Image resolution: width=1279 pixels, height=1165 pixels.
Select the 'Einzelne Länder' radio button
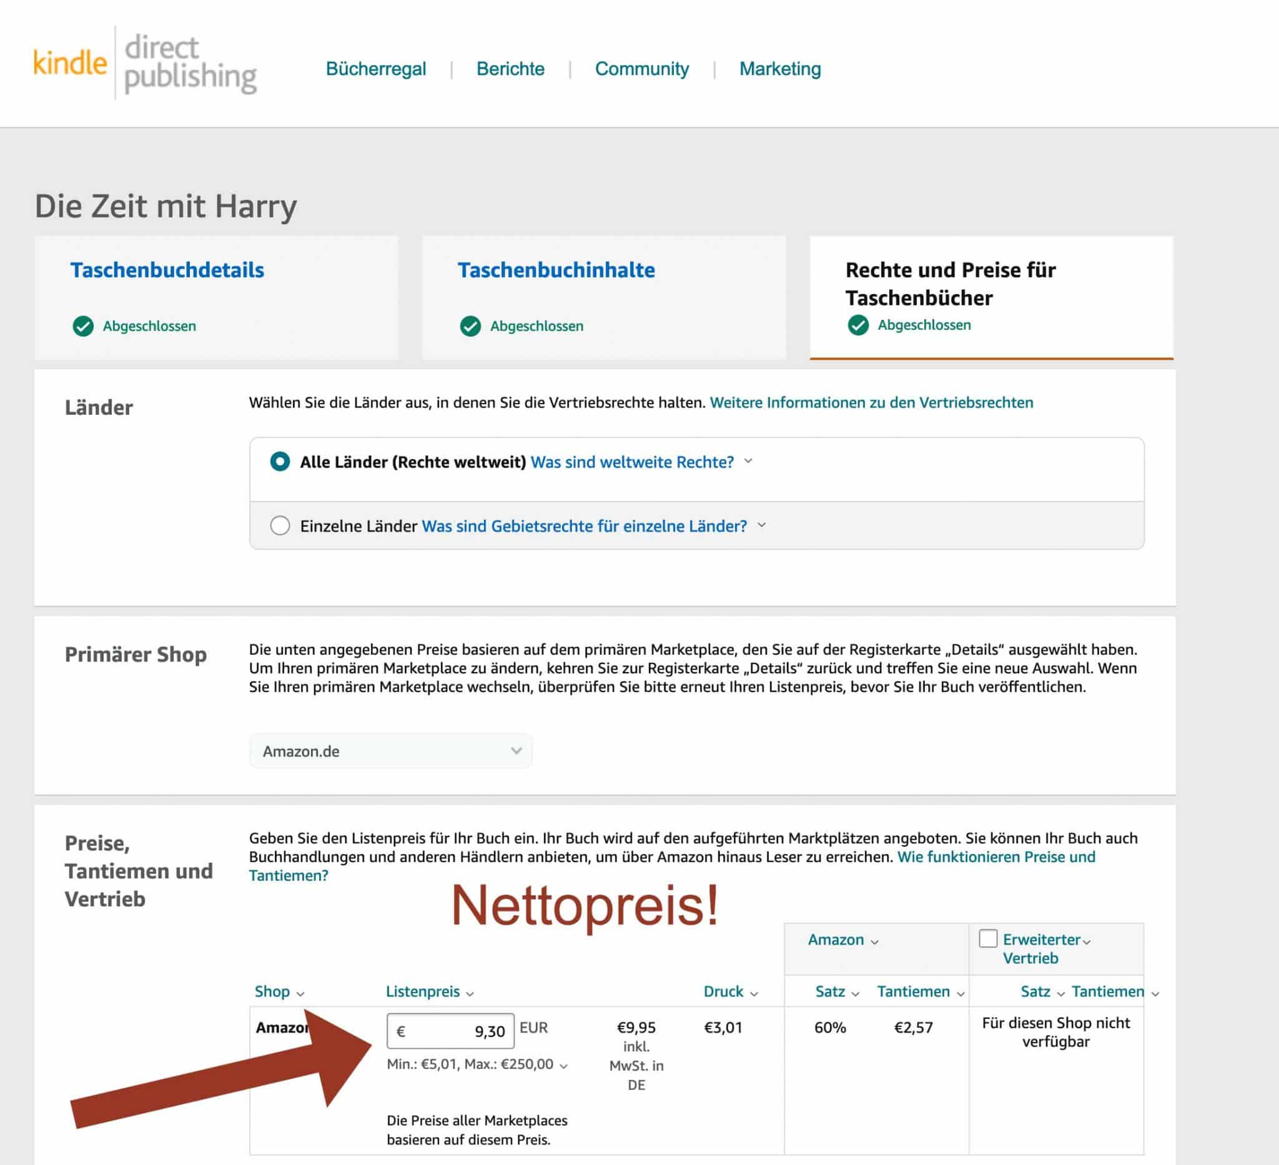pyautogui.click(x=280, y=525)
